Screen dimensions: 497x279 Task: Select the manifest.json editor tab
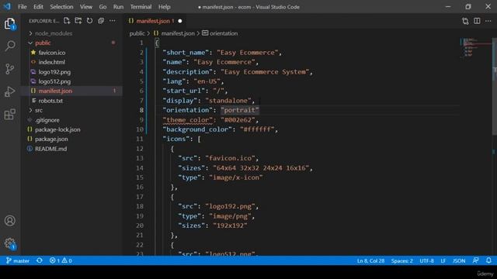(154, 21)
